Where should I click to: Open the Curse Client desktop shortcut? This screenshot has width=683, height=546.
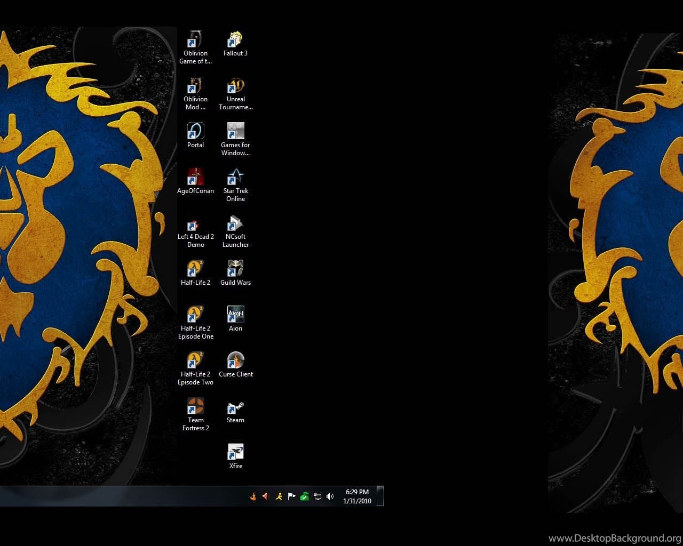235,365
